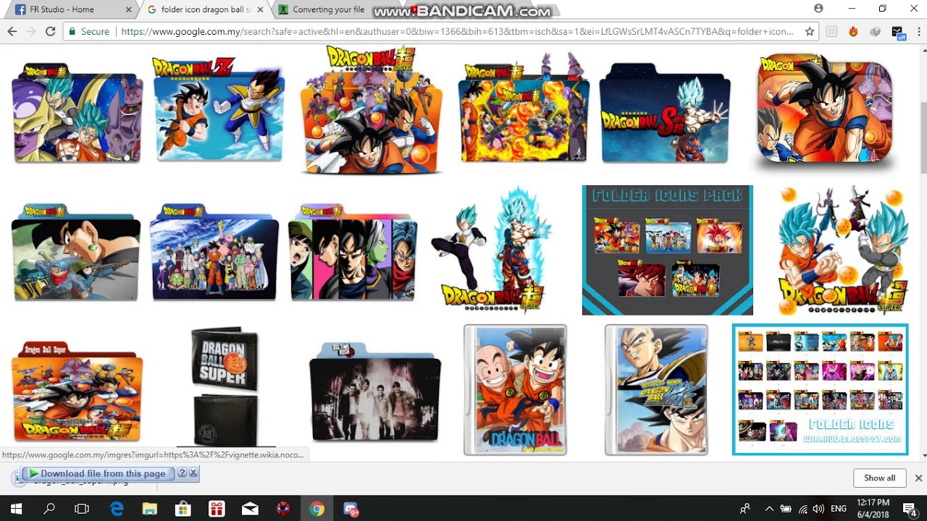
Task: Reload the current page
Action: (51, 31)
